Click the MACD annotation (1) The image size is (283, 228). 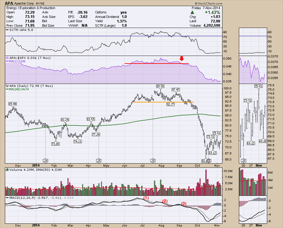[146, 198]
